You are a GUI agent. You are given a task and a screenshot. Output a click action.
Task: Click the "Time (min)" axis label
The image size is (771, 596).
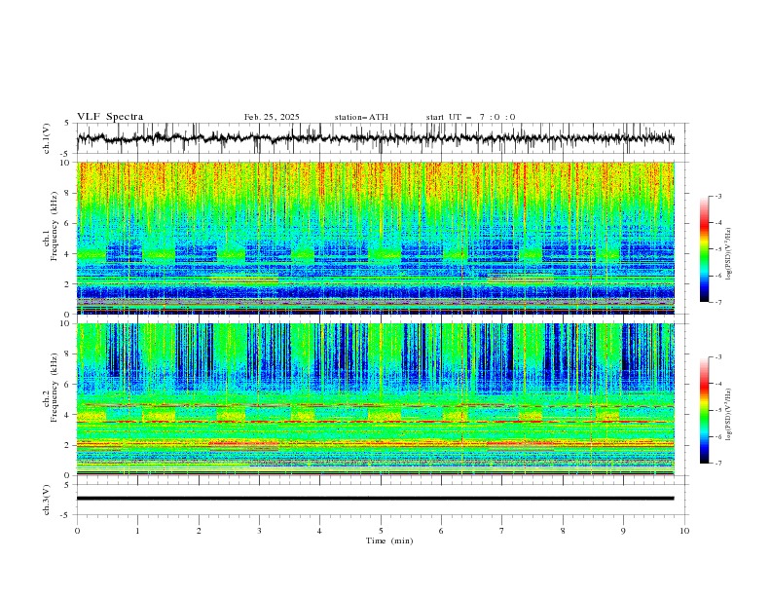coord(389,540)
